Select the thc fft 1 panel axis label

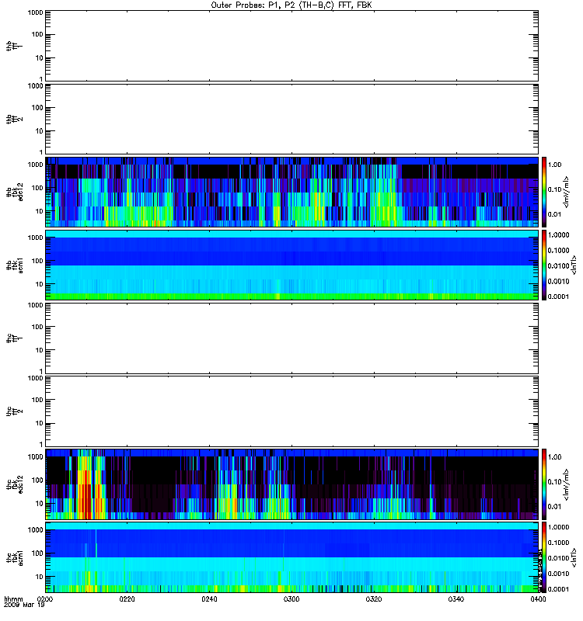coord(15,338)
